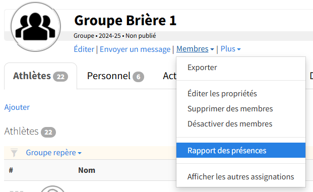The width and height of the screenshot is (313, 192).
Task: Click the # column header
Action: (x=11, y=170)
